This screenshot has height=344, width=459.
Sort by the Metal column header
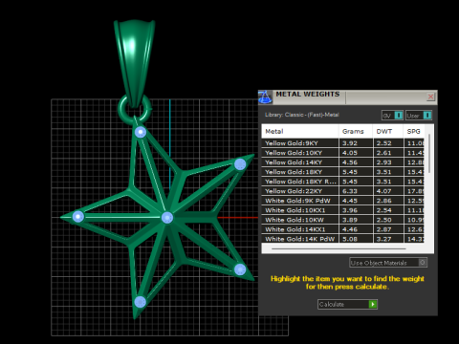point(300,131)
